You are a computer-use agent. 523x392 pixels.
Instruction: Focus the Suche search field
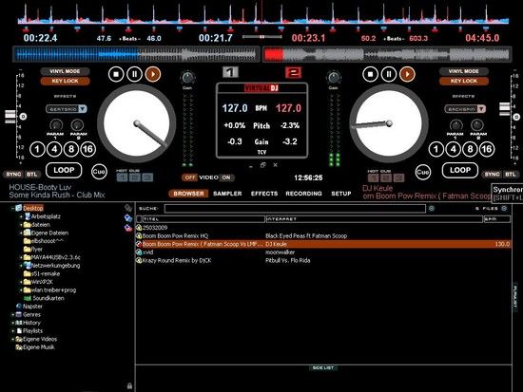click(x=295, y=209)
